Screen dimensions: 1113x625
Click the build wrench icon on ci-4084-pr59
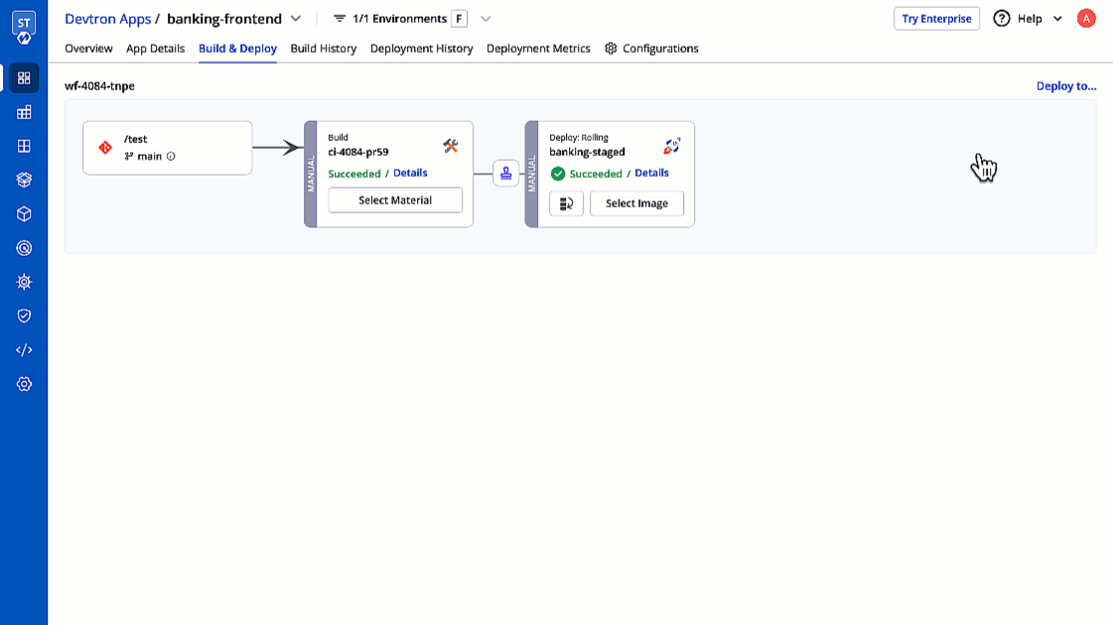click(x=451, y=145)
